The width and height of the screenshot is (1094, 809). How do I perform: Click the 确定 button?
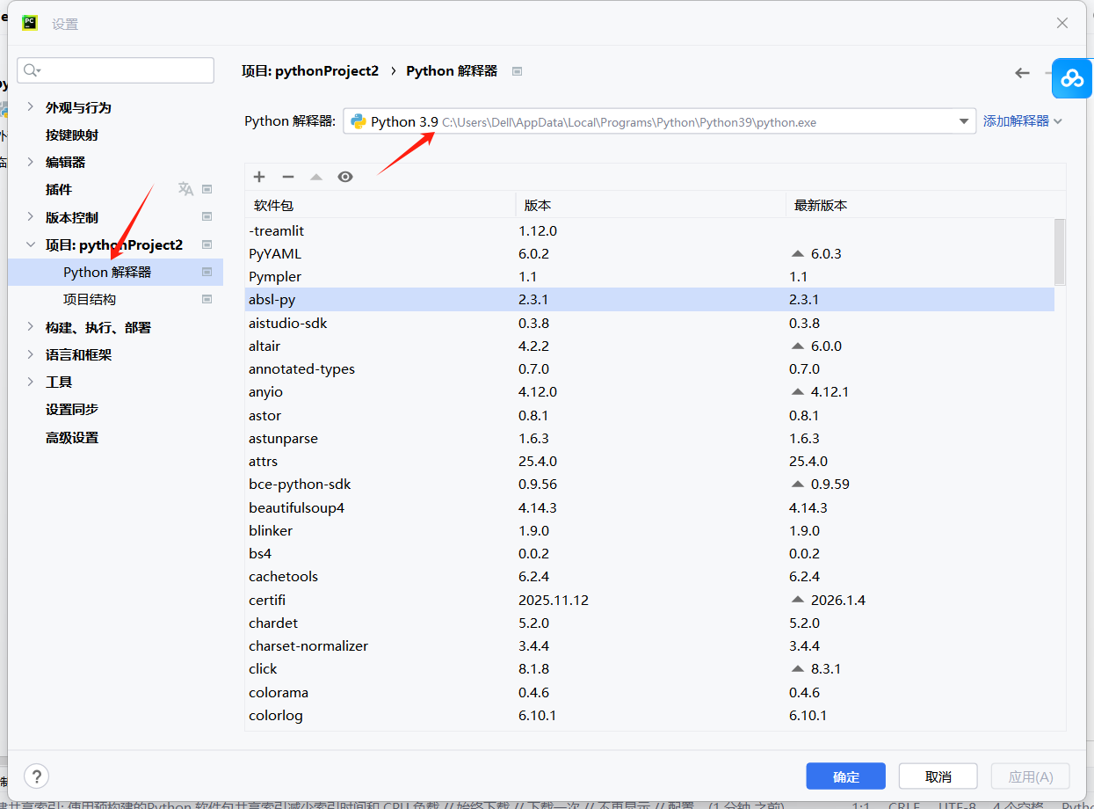pos(845,776)
